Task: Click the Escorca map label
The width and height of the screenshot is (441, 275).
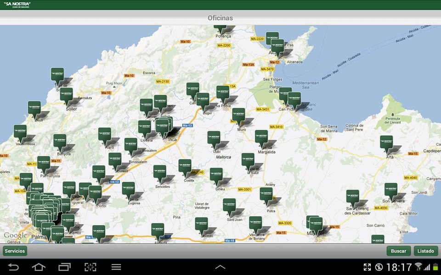Action: (x=149, y=73)
